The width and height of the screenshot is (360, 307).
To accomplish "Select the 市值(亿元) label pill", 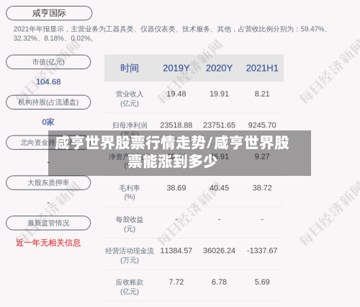I will (x=48, y=62).
